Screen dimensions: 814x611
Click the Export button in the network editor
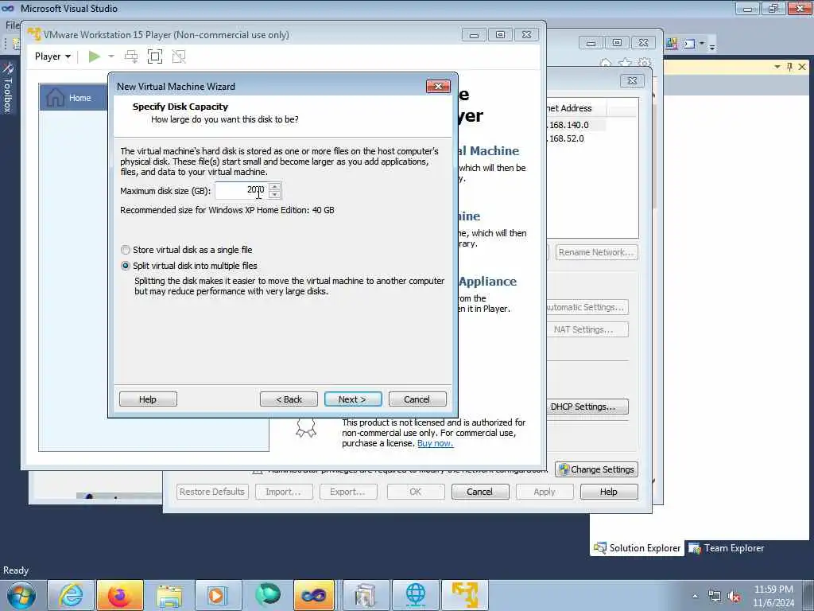[348, 492]
